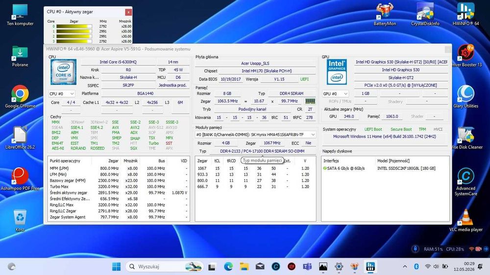This screenshot has height=275, width=490.
Task: Open Task View on the taskbar
Action: (212, 267)
